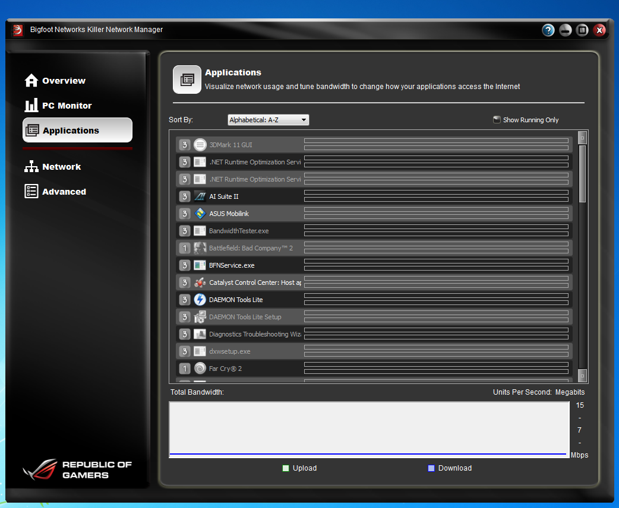Select the ASUS Mobilink row name
Screen dimensions: 619x508
point(229,214)
